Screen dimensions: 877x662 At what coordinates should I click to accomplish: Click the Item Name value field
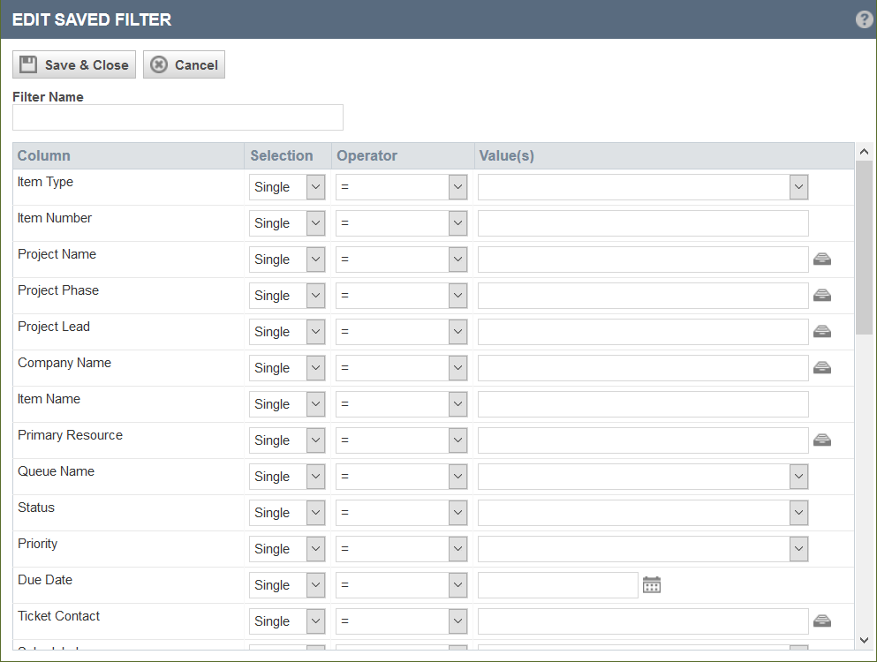click(x=642, y=403)
